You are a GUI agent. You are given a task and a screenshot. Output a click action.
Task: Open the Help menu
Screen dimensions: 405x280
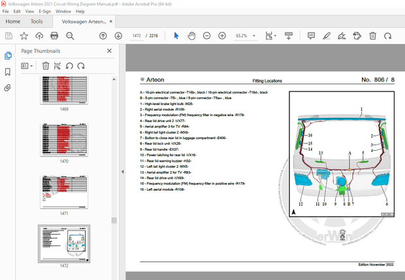[x=80, y=11]
